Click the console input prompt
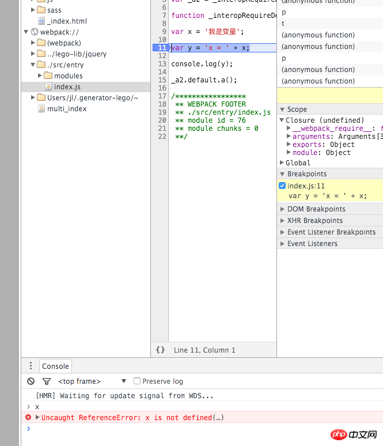Viewport: 383px width, 446px height. (x=204, y=429)
